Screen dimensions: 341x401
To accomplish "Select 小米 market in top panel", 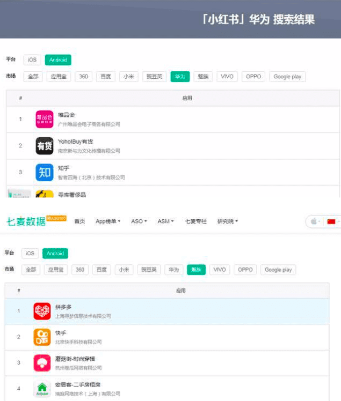I will 129,77.
